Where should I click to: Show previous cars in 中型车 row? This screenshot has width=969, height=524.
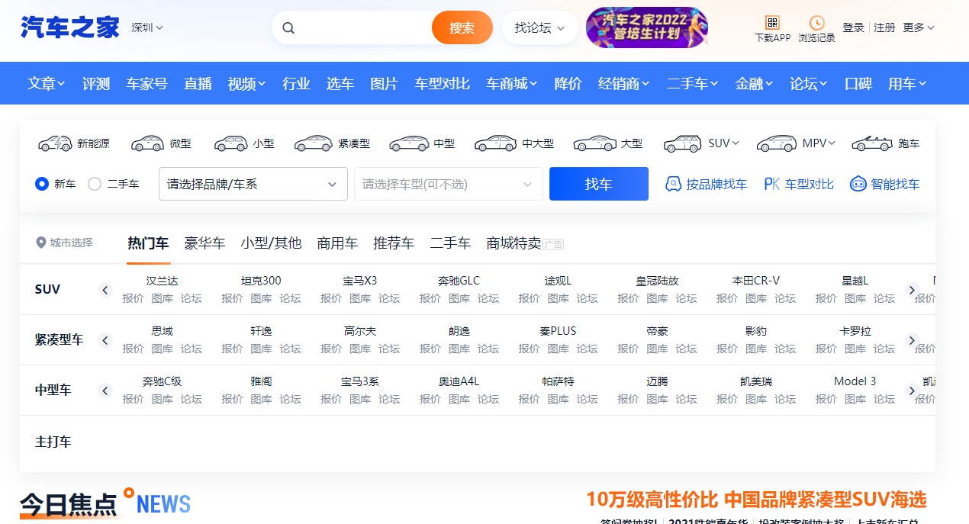pos(105,391)
